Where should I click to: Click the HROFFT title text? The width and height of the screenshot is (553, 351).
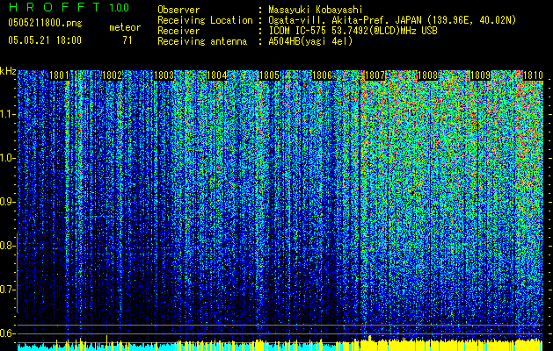coord(55,7)
